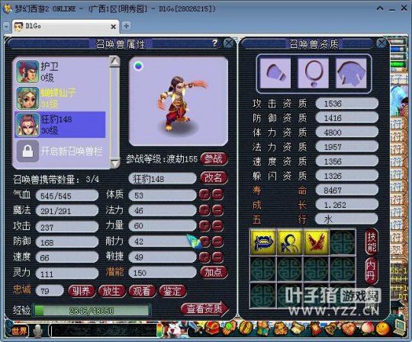Click the 经验 progress bar
The width and height of the screenshot is (412, 342).
pos(92,311)
